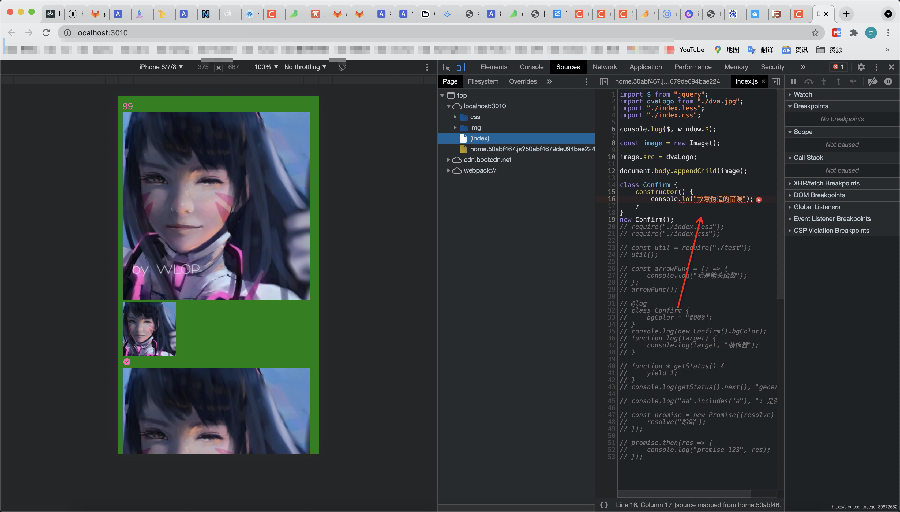The image size is (900, 512).
Task: Switch to the Network tab
Action: click(605, 67)
